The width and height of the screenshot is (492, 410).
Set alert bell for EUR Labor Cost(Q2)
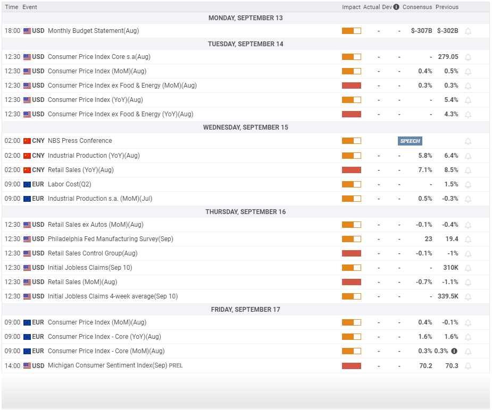tap(468, 184)
